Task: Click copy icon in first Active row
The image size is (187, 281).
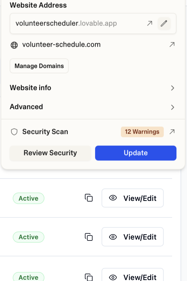Action: [89, 198]
